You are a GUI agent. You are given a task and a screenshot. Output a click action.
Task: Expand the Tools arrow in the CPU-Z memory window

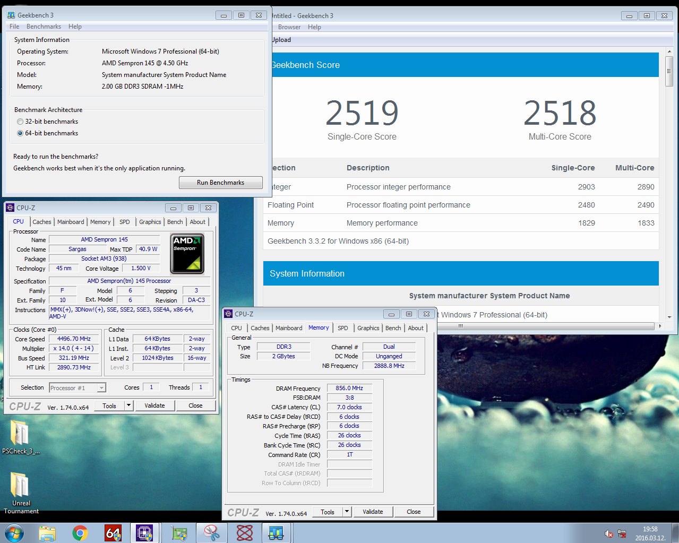click(x=347, y=512)
